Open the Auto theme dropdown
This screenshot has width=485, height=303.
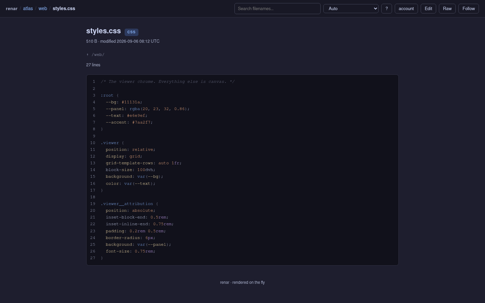coord(351,9)
